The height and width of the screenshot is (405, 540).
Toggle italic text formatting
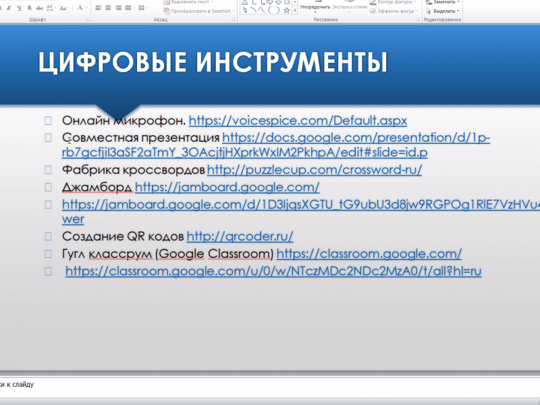(x=10, y=8)
